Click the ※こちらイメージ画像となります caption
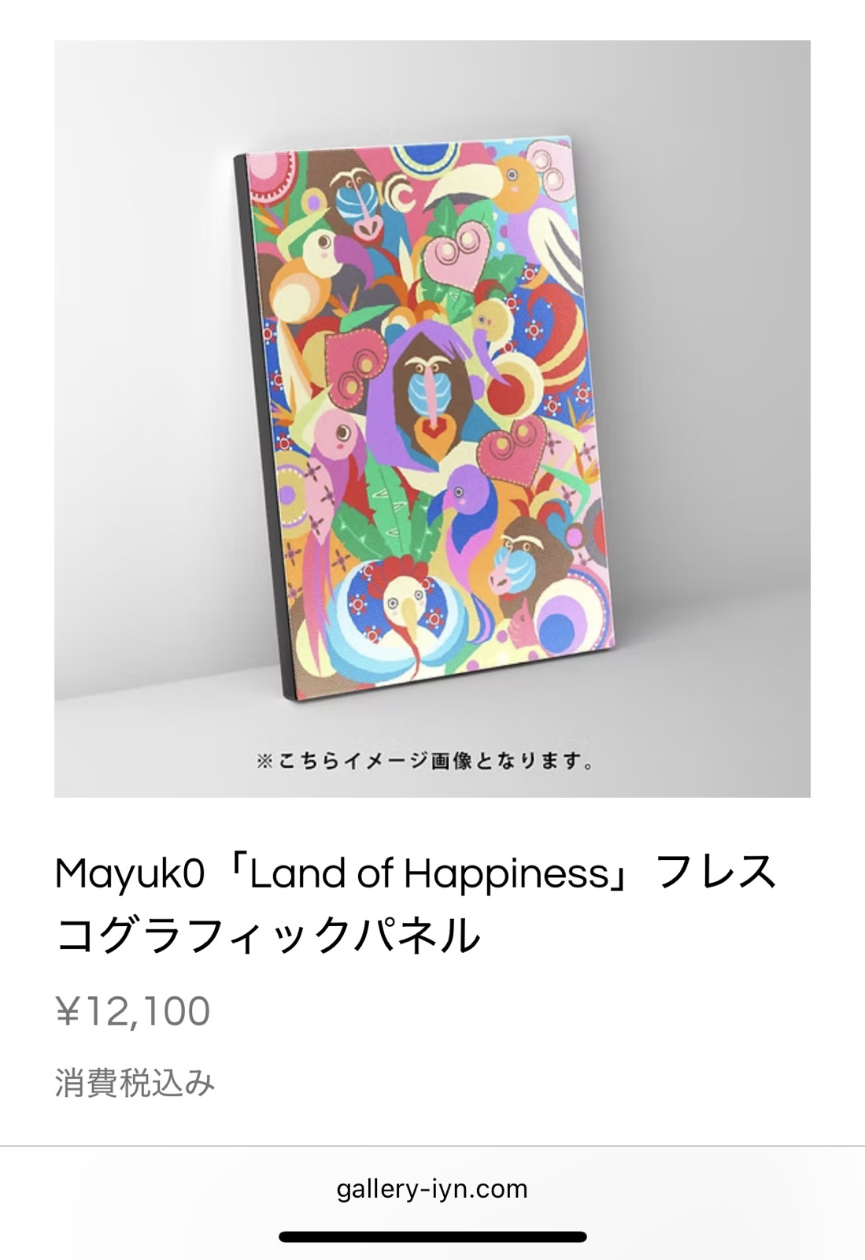 point(425,762)
